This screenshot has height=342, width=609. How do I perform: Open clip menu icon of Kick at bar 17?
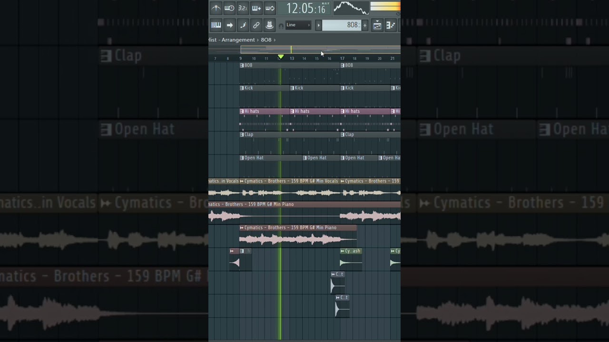pyautogui.click(x=343, y=88)
